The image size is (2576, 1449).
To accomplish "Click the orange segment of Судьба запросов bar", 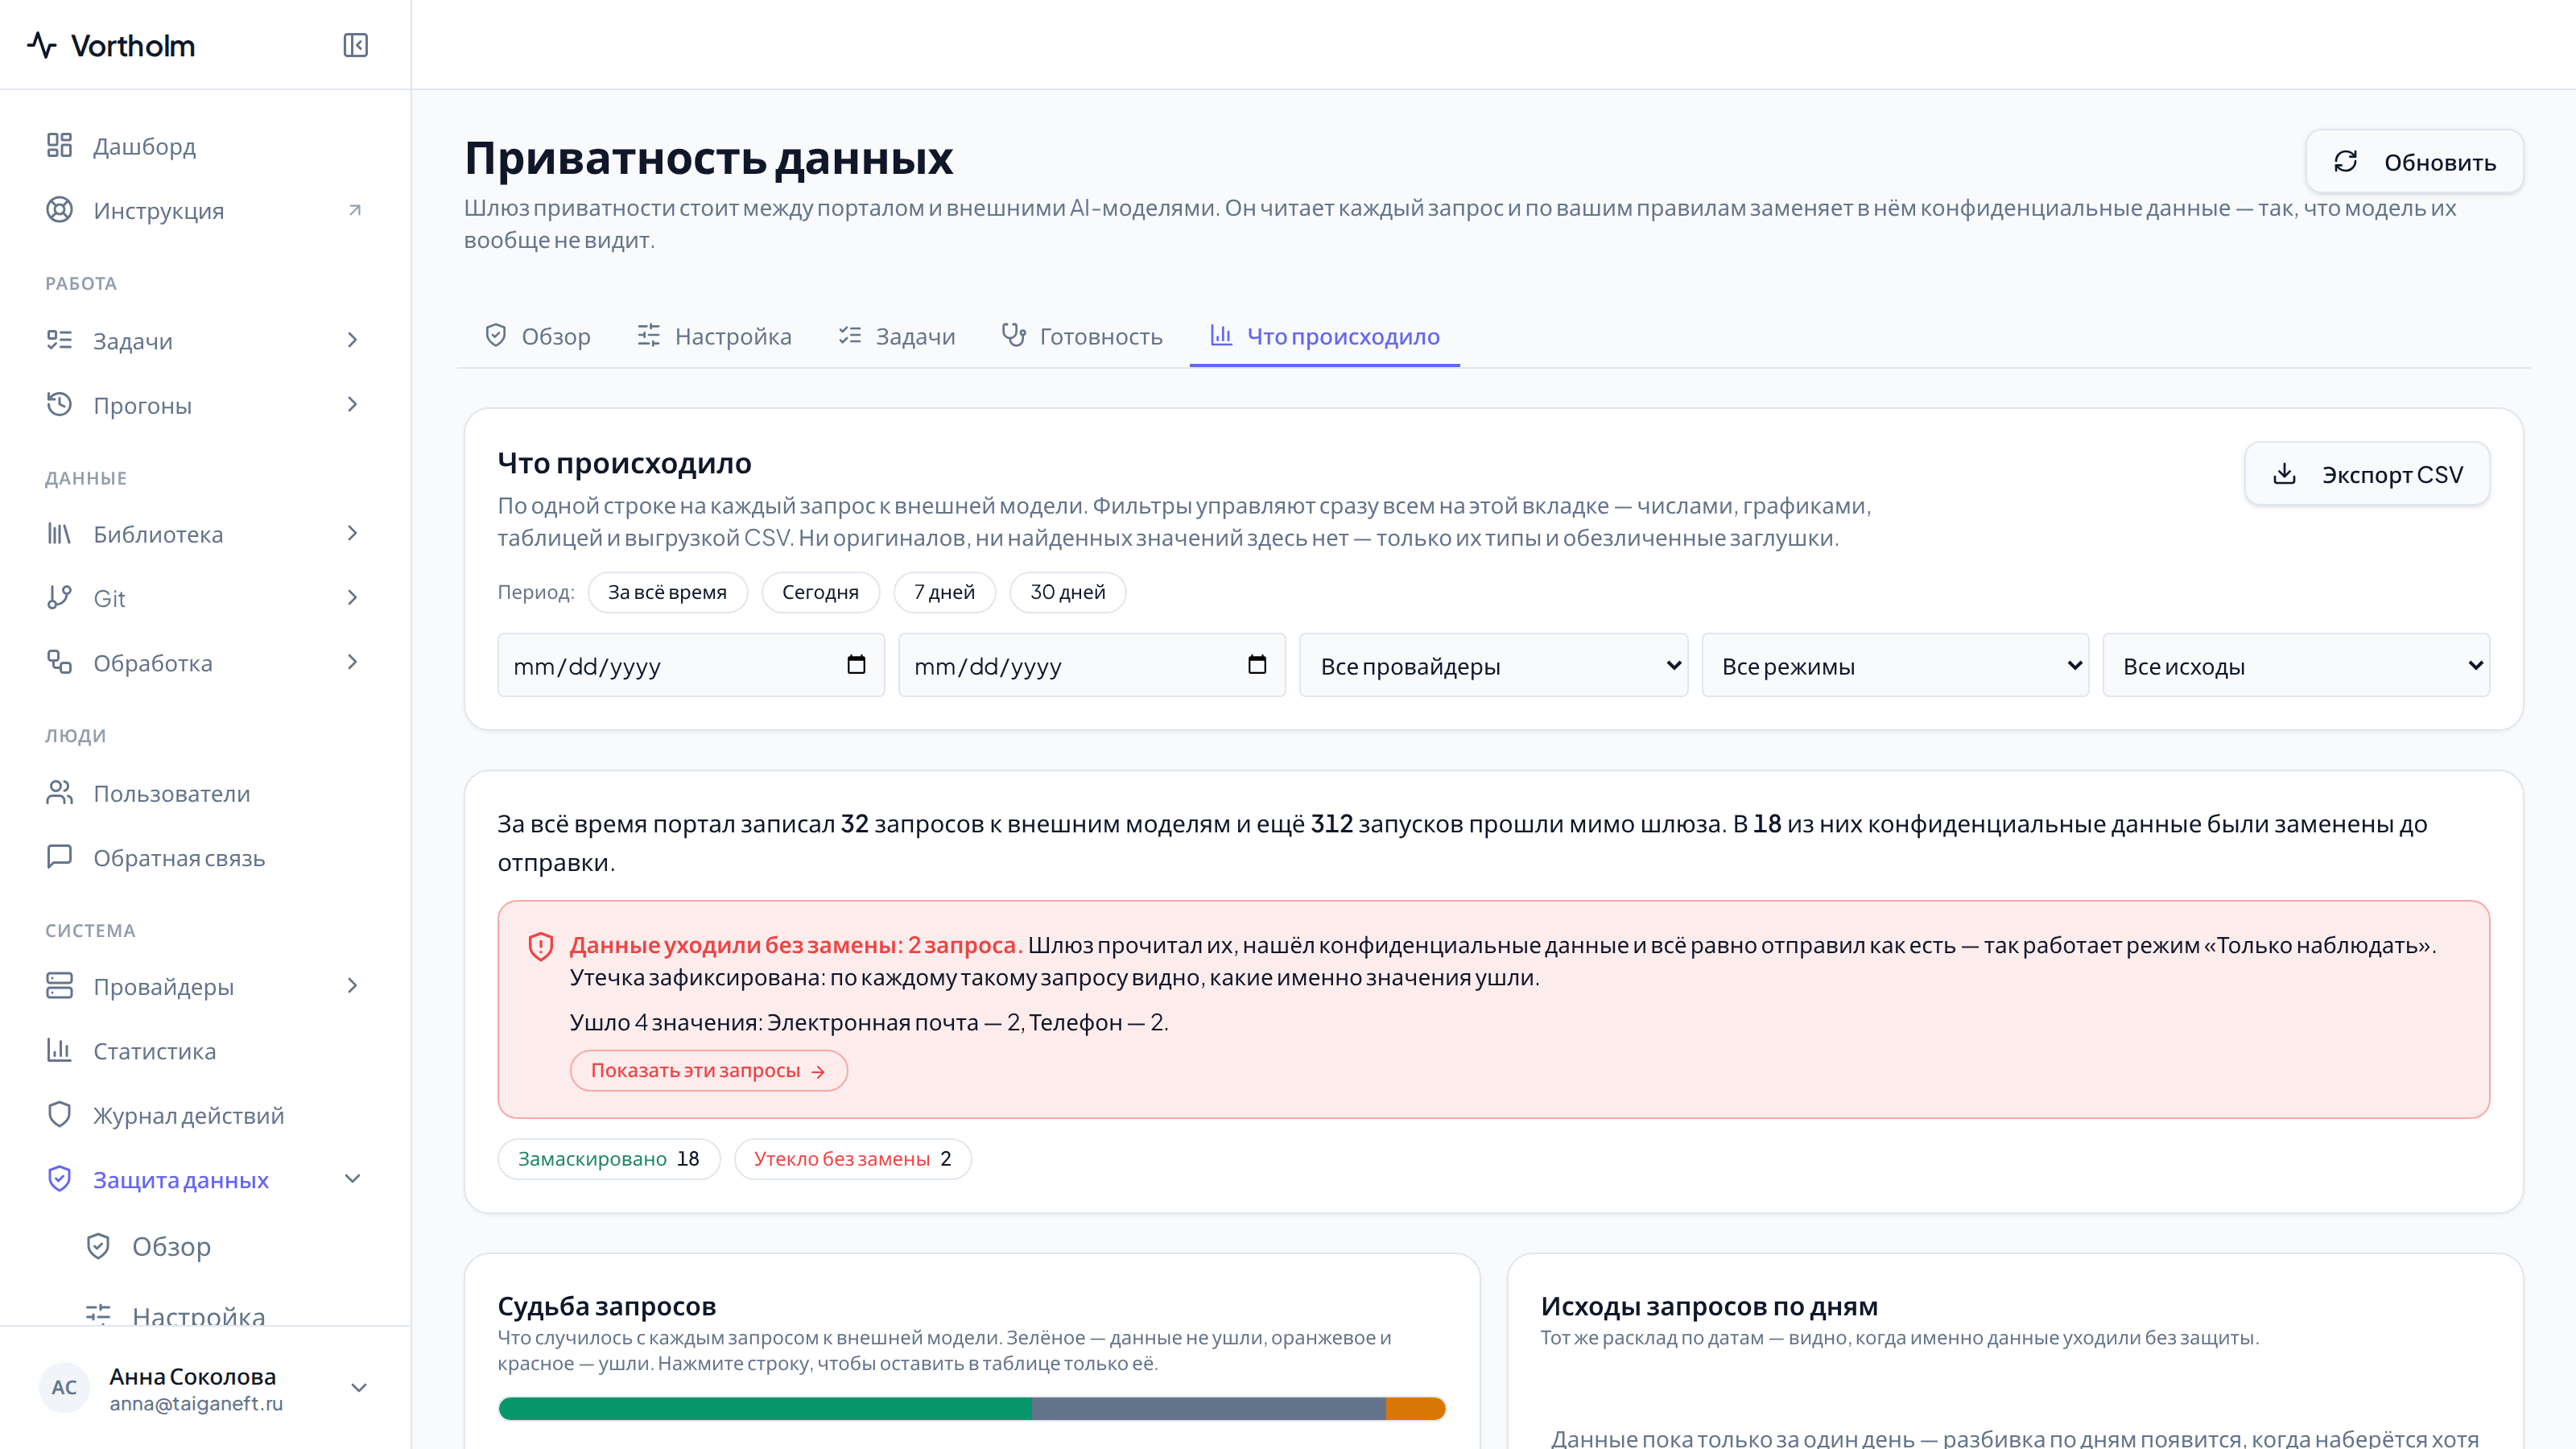I will pyautogui.click(x=1415, y=1409).
